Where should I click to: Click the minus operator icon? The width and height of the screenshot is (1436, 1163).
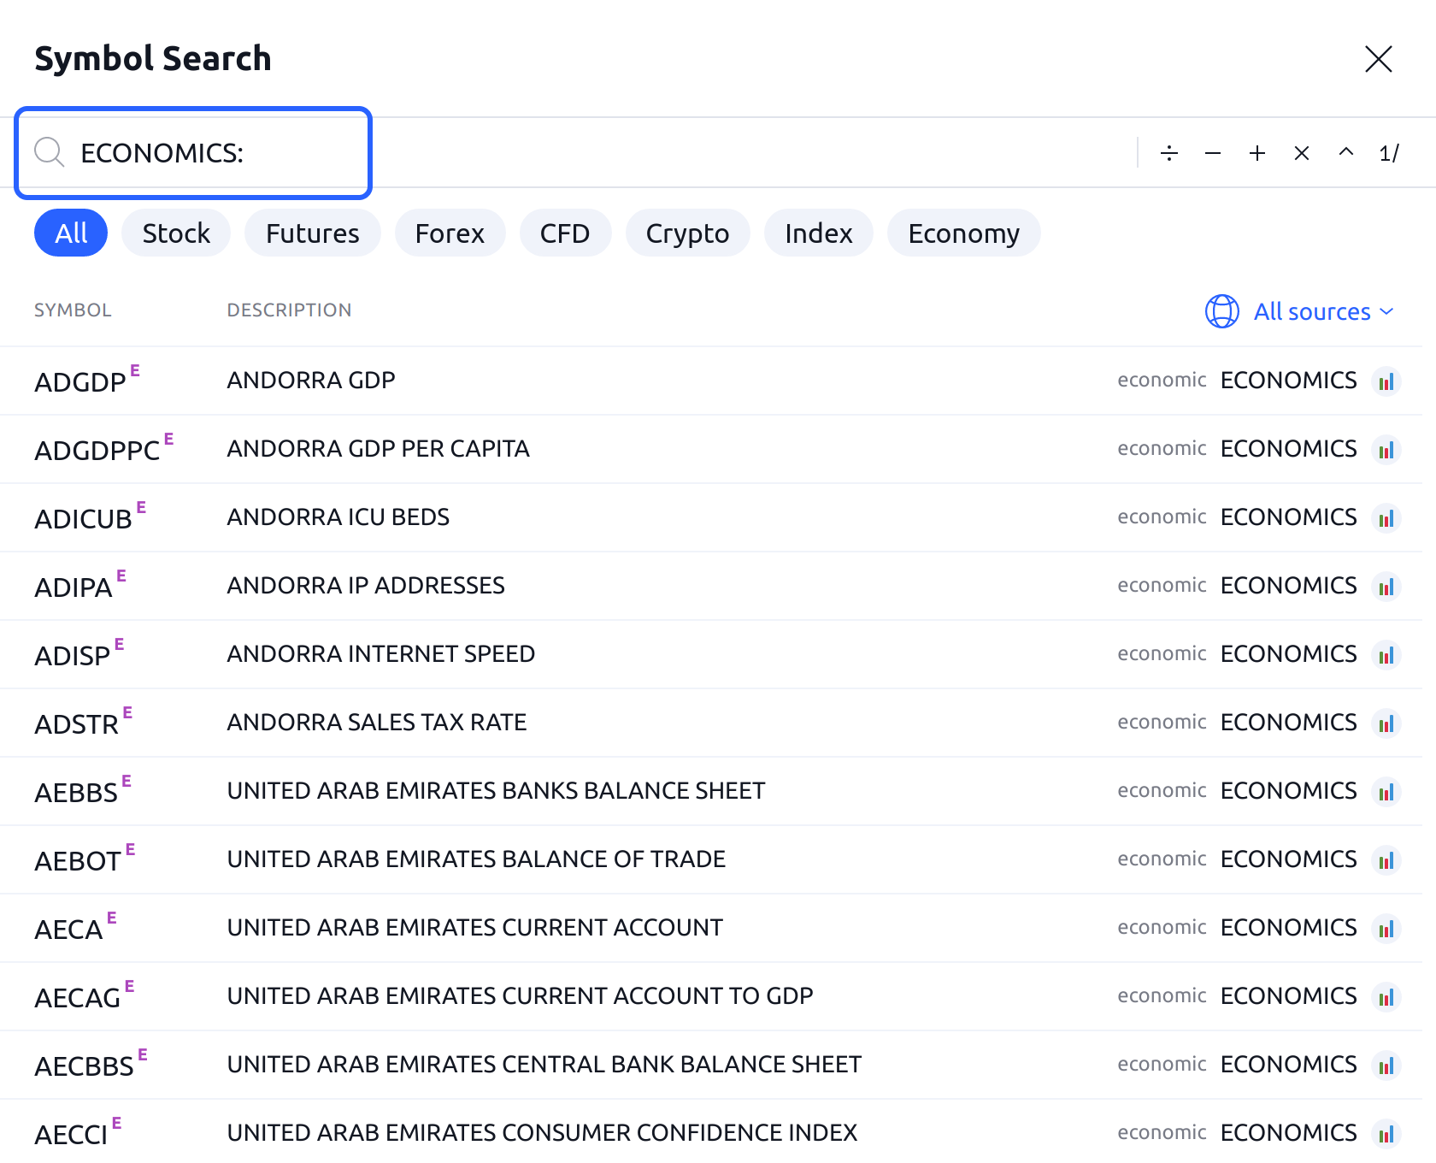1212,153
